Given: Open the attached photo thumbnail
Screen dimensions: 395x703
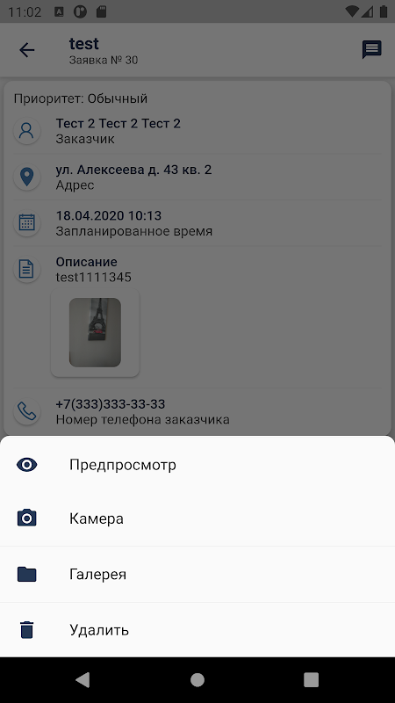Looking at the screenshot, I should pyautogui.click(x=95, y=333).
